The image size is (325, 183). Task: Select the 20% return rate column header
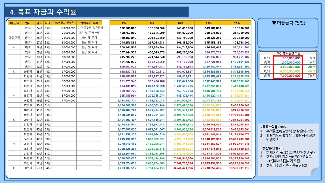[x=237, y=23]
